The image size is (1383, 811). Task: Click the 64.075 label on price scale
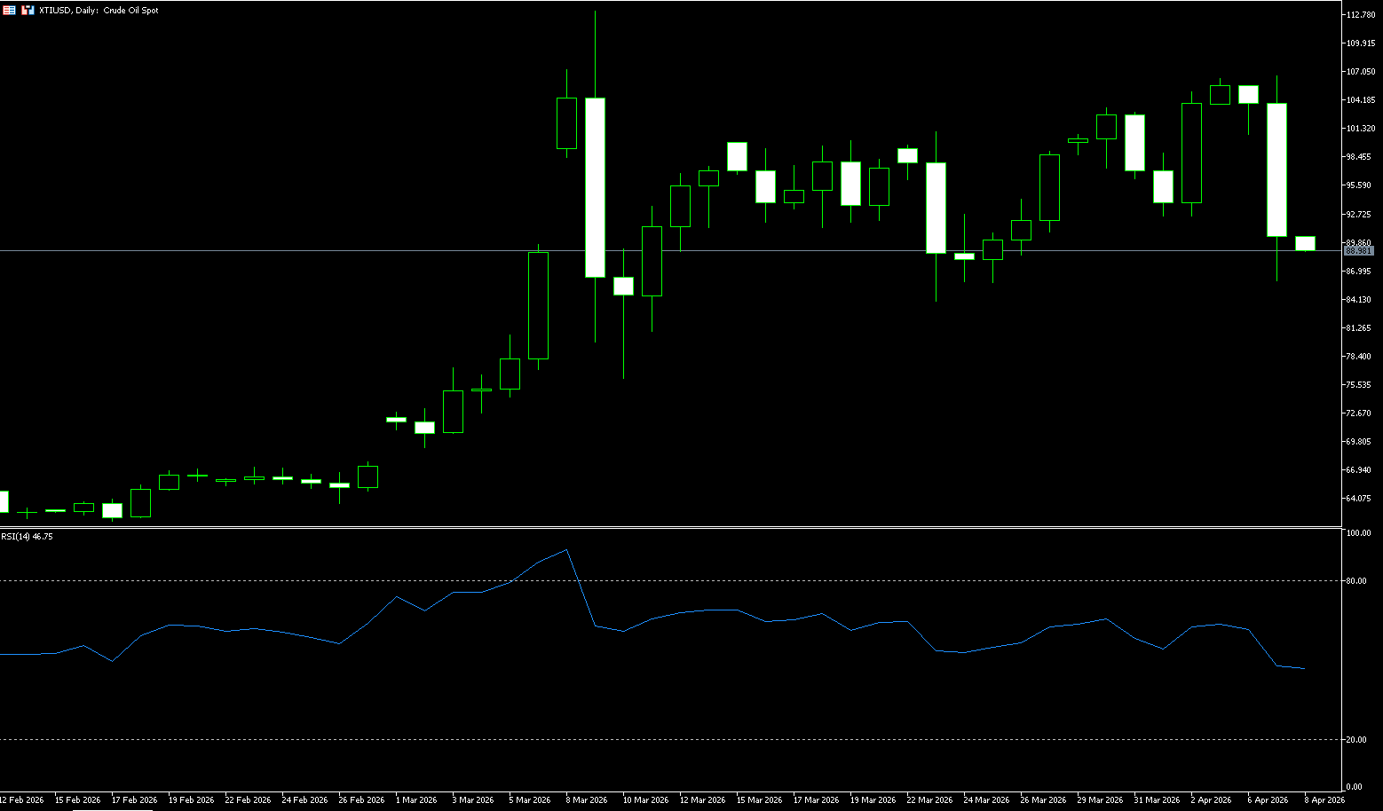(x=1358, y=499)
